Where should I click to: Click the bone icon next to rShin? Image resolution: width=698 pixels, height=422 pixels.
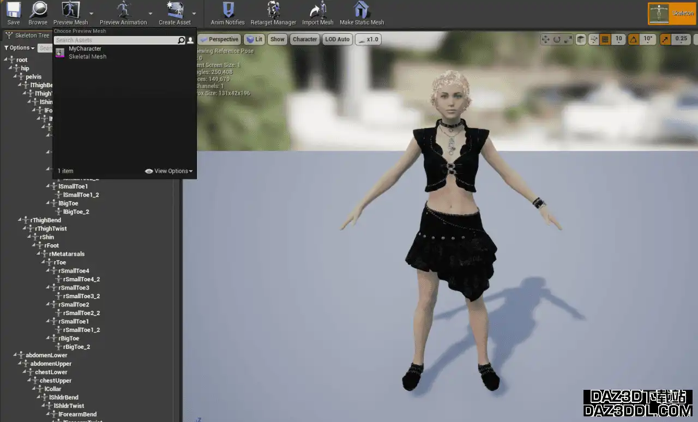pos(36,237)
